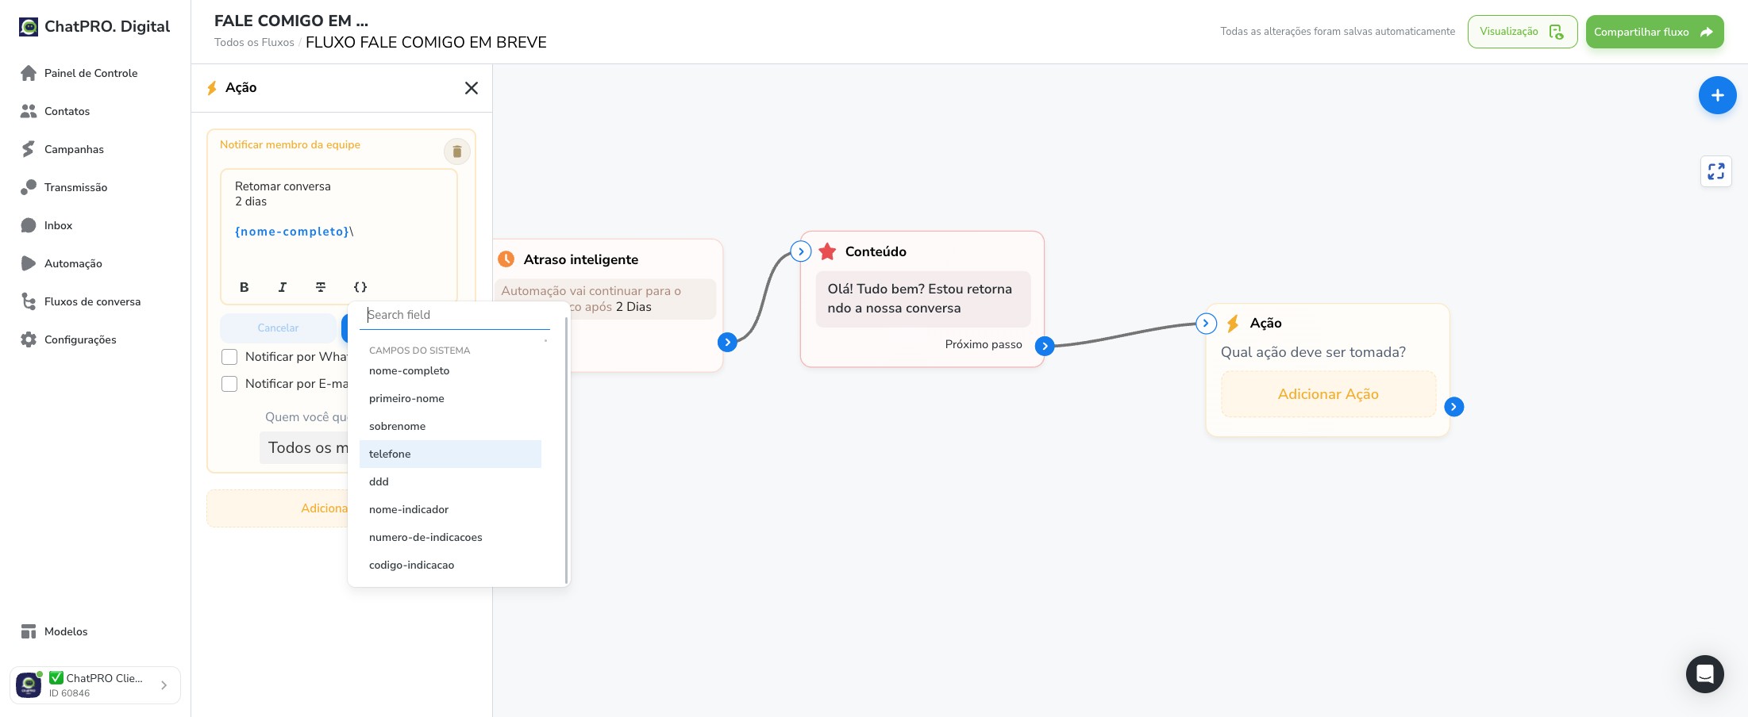
Task: Open the Todos os membros dropdown
Action: pyautogui.click(x=304, y=448)
